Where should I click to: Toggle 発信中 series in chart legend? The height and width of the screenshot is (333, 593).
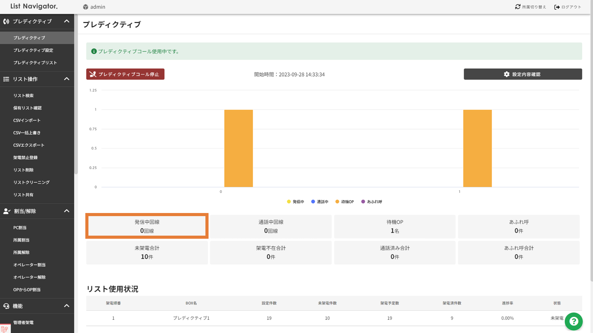tap(295, 202)
